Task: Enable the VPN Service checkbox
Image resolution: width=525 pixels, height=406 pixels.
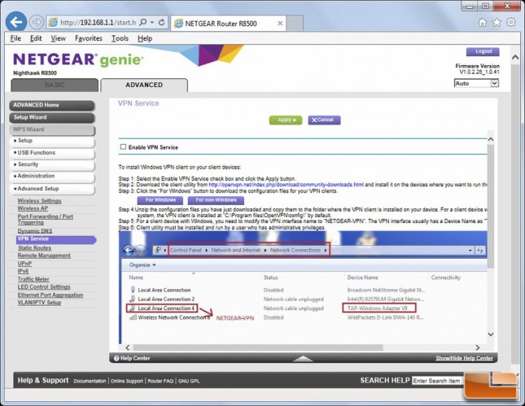Action: (x=123, y=147)
